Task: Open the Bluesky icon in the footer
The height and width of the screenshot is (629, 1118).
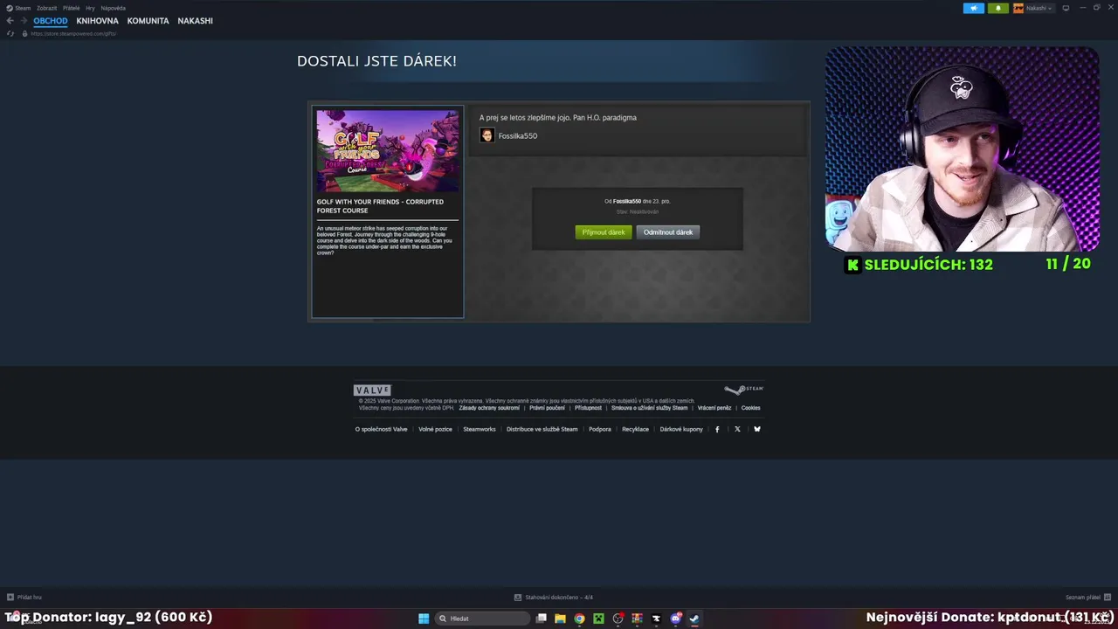Action: coord(757,429)
